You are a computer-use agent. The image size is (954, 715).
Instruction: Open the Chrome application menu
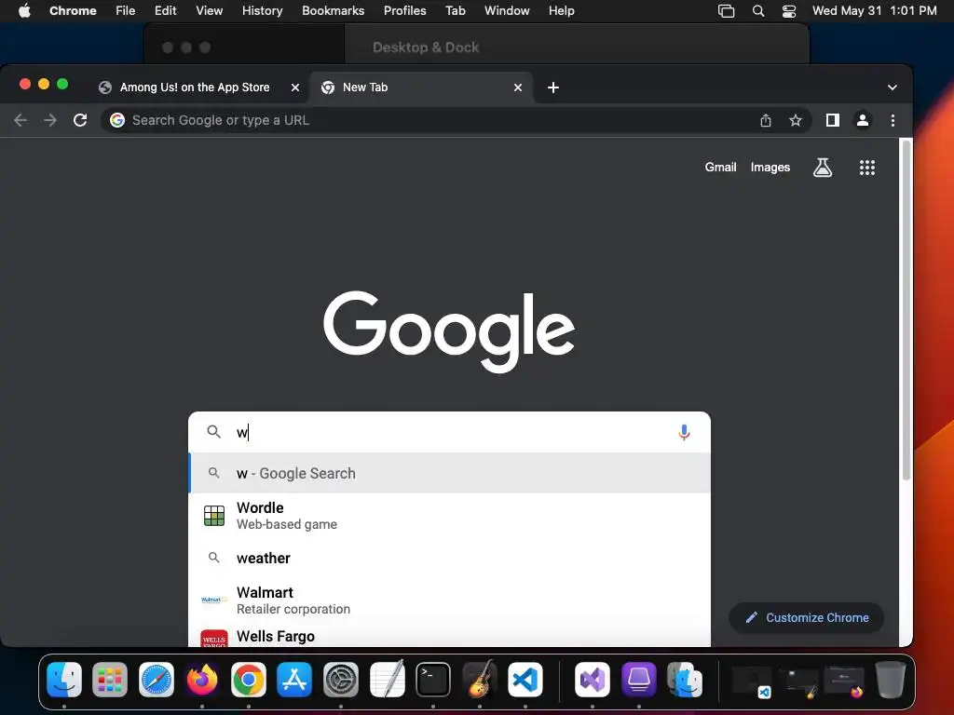click(73, 11)
